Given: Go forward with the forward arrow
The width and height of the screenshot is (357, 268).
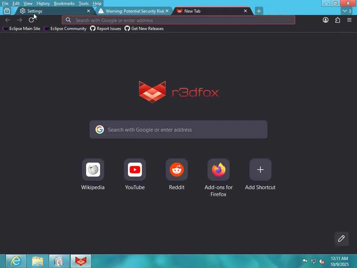Looking at the screenshot, I should tap(20, 20).
